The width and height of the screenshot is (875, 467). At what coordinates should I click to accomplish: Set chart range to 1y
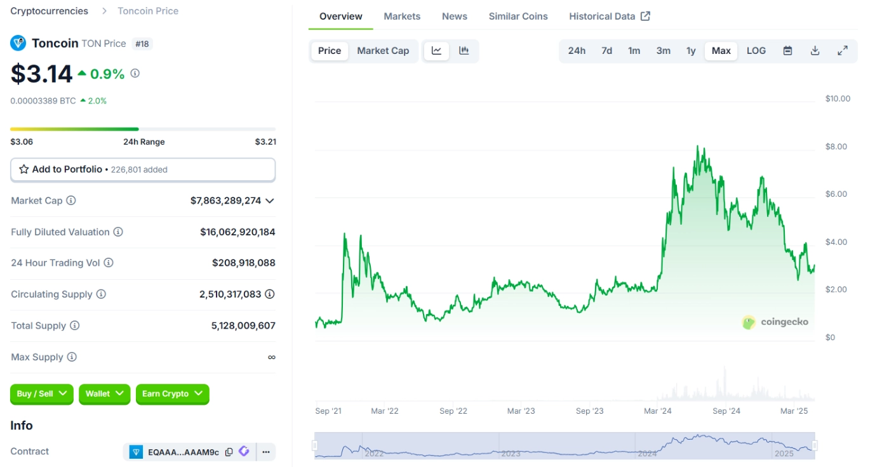coord(691,51)
